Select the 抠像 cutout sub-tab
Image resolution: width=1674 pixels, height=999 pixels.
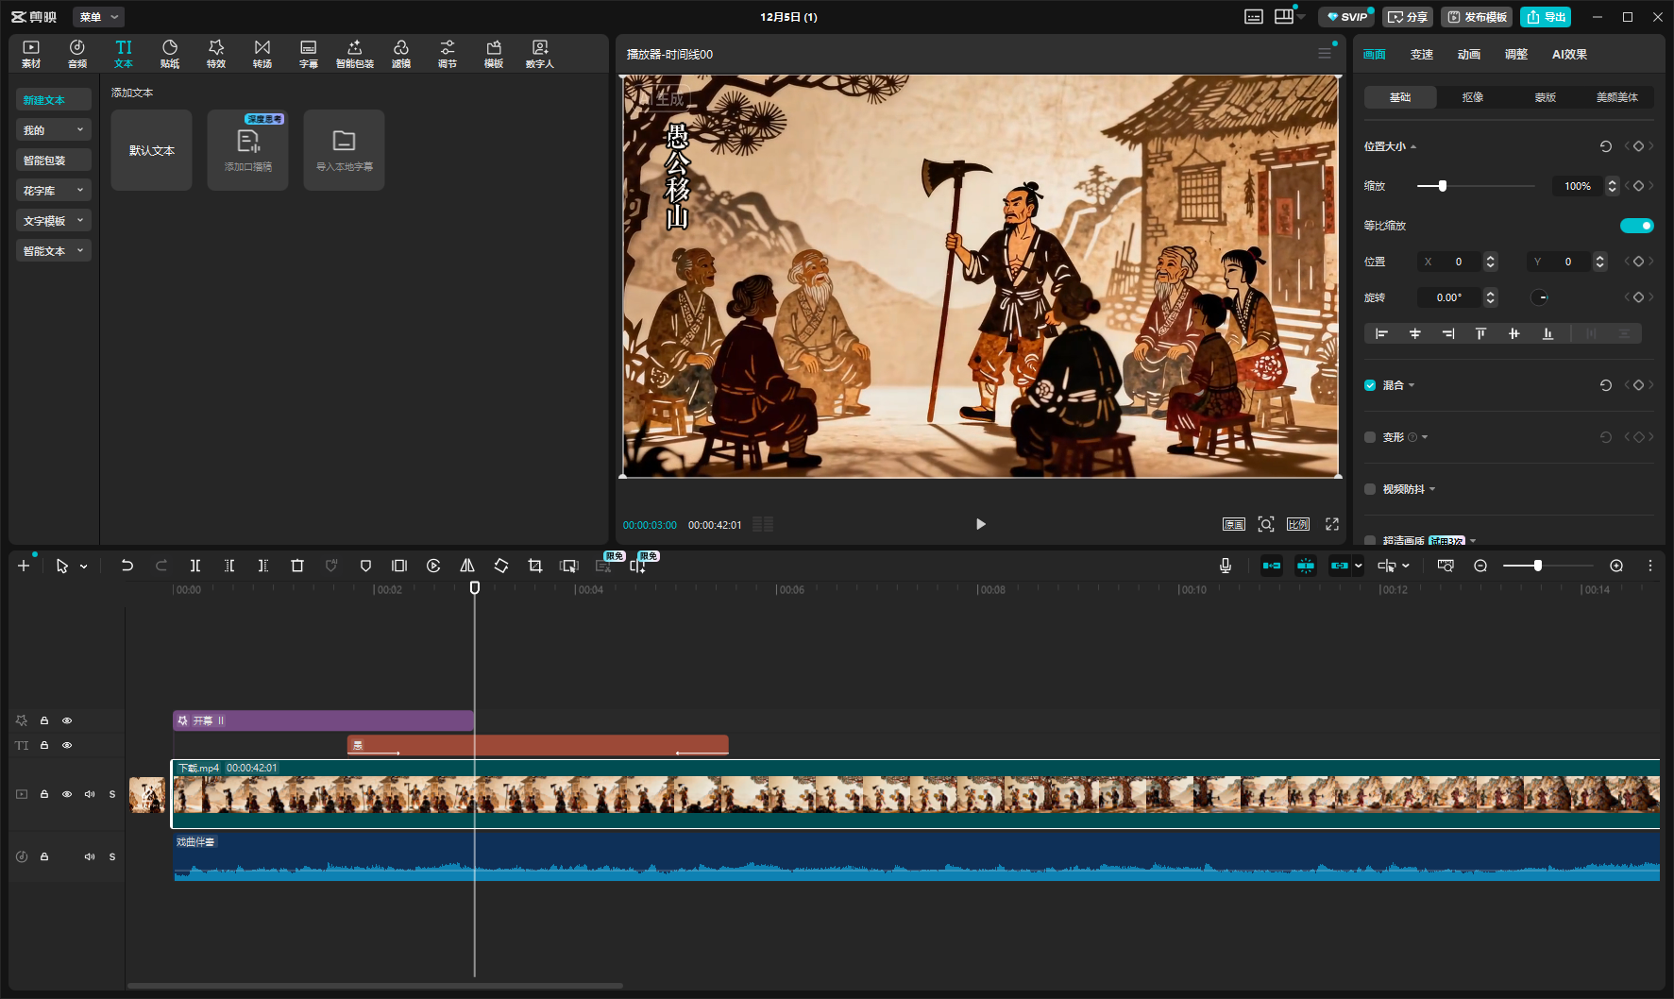[1472, 97]
